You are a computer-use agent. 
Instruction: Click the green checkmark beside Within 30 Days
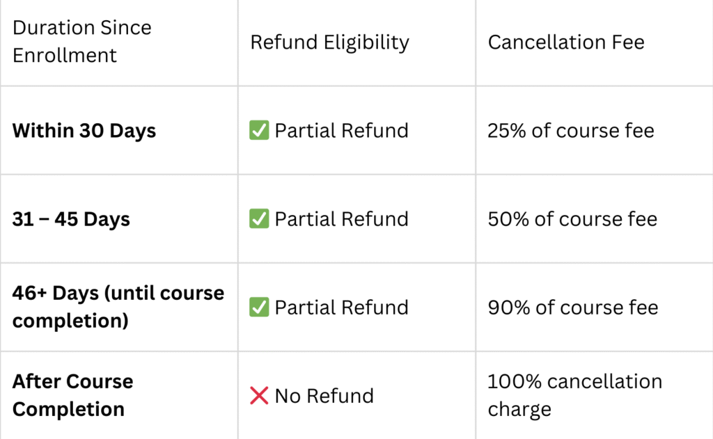(259, 130)
